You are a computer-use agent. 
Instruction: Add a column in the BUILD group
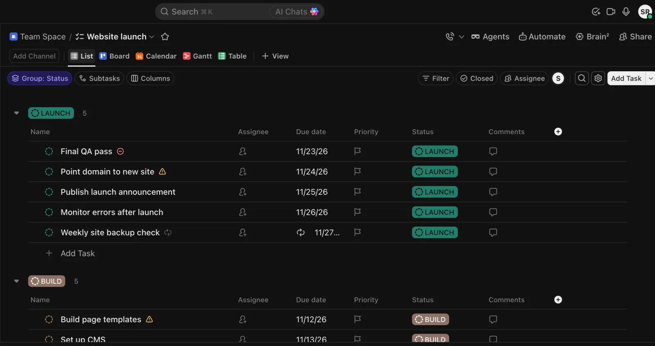(558, 300)
